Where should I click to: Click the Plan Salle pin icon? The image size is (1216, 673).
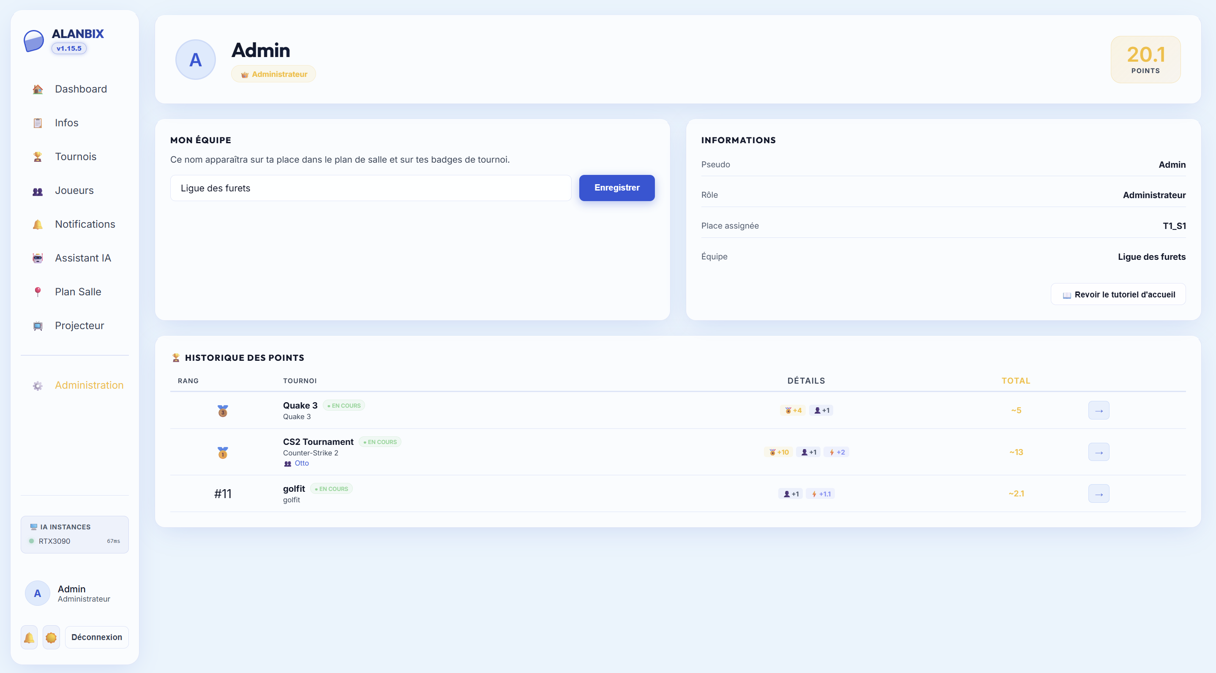(38, 292)
